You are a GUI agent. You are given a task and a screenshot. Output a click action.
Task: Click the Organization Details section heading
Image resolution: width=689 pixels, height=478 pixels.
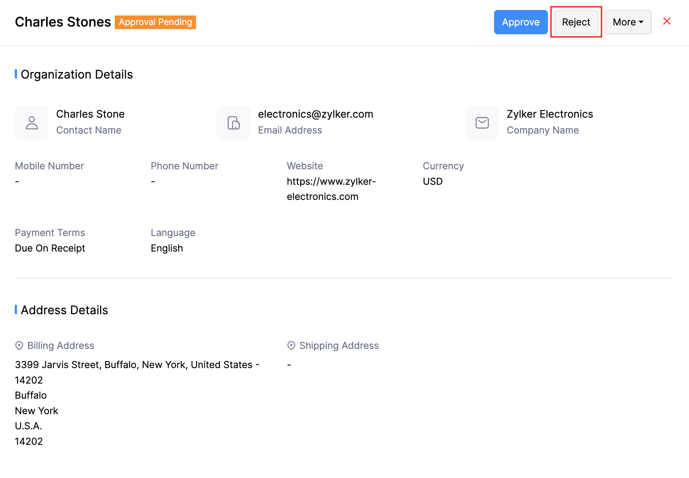[77, 75]
